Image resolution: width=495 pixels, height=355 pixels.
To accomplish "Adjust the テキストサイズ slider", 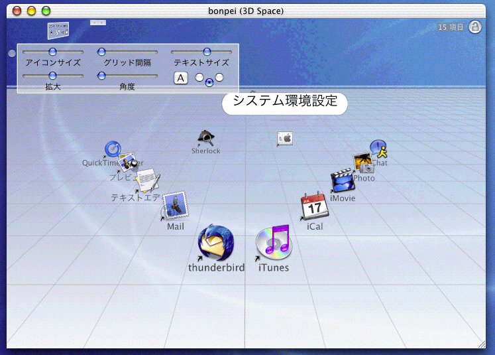I will click(x=201, y=52).
